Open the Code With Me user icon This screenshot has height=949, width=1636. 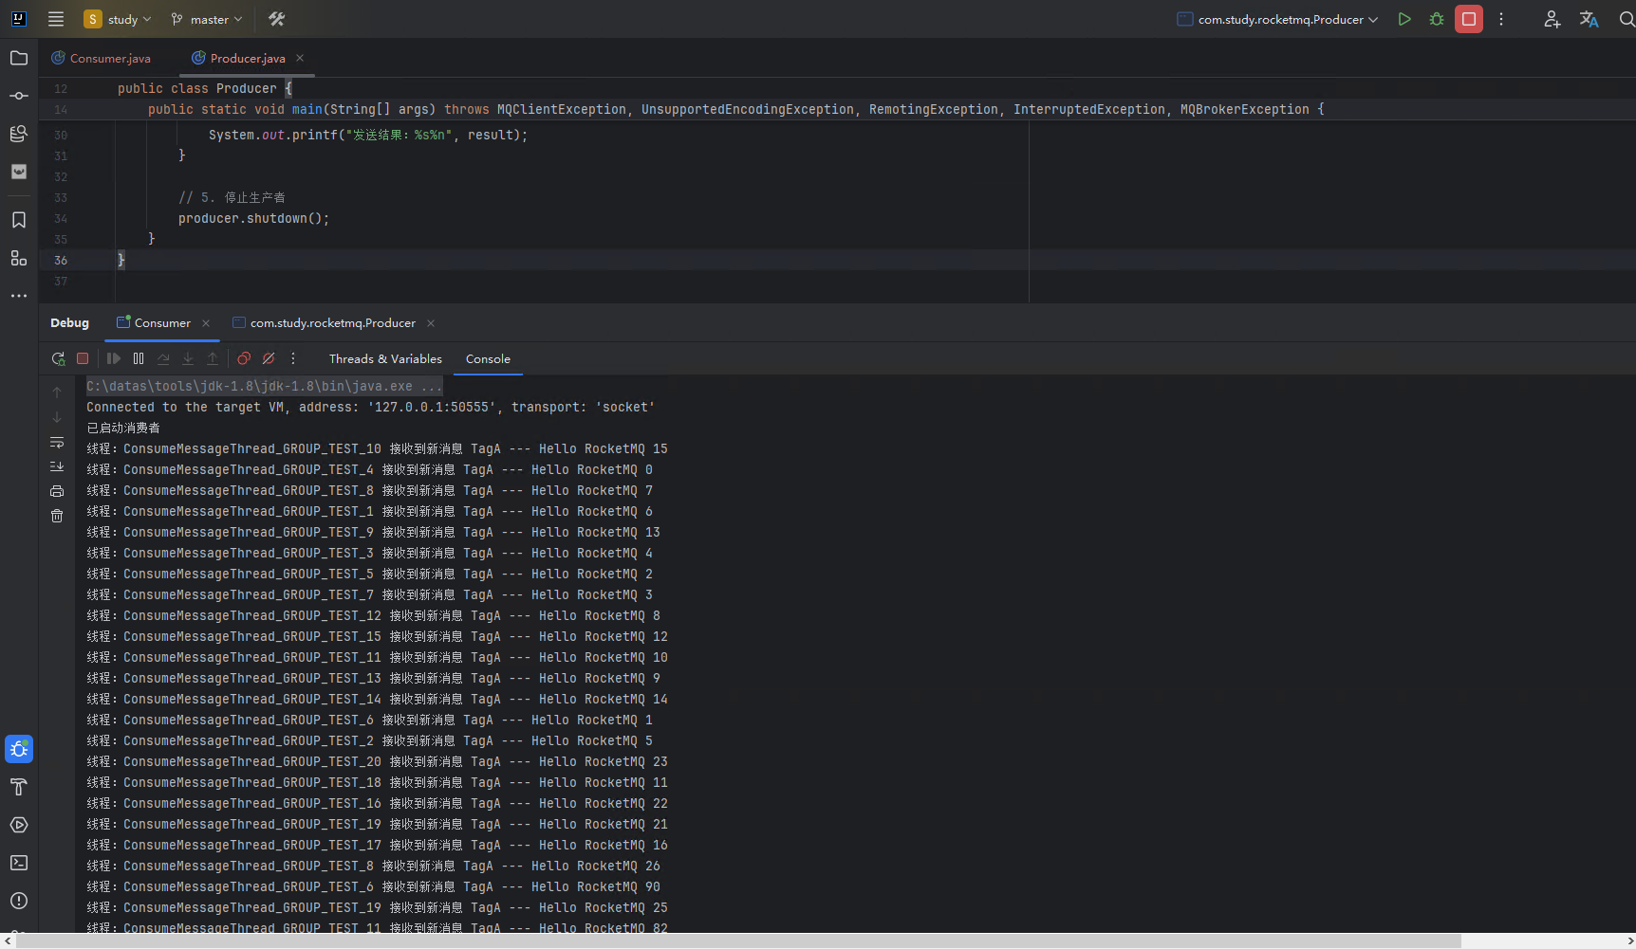1552,19
